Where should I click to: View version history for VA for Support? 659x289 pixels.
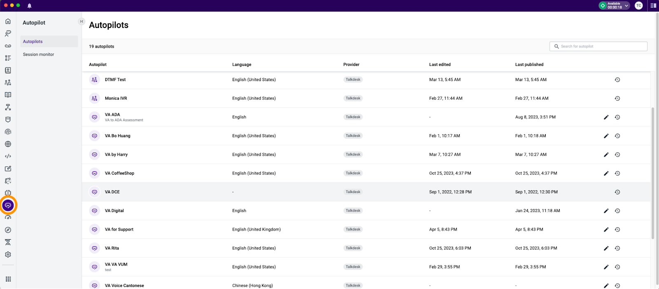tap(617, 230)
